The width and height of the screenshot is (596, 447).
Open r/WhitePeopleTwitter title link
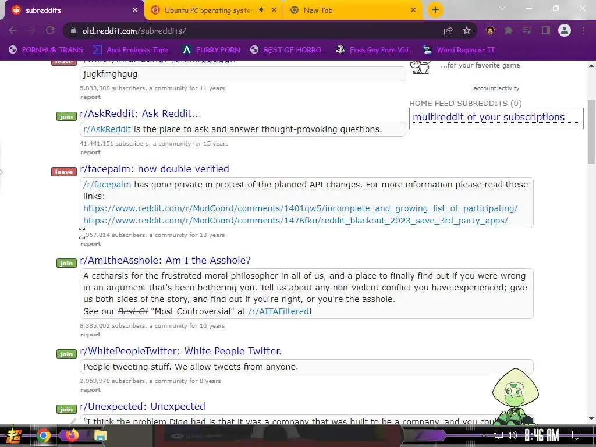click(180, 351)
